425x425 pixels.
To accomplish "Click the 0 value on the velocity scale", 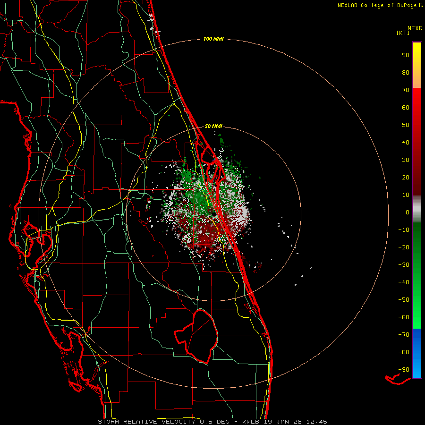I will pyautogui.click(x=408, y=212).
